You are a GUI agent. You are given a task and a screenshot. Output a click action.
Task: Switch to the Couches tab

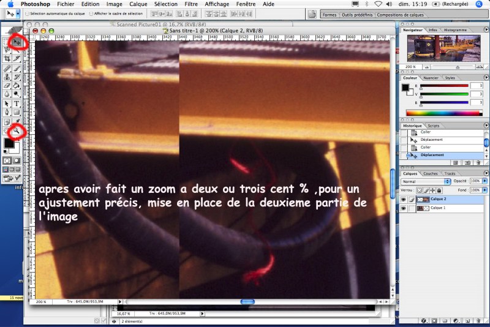(x=431, y=174)
